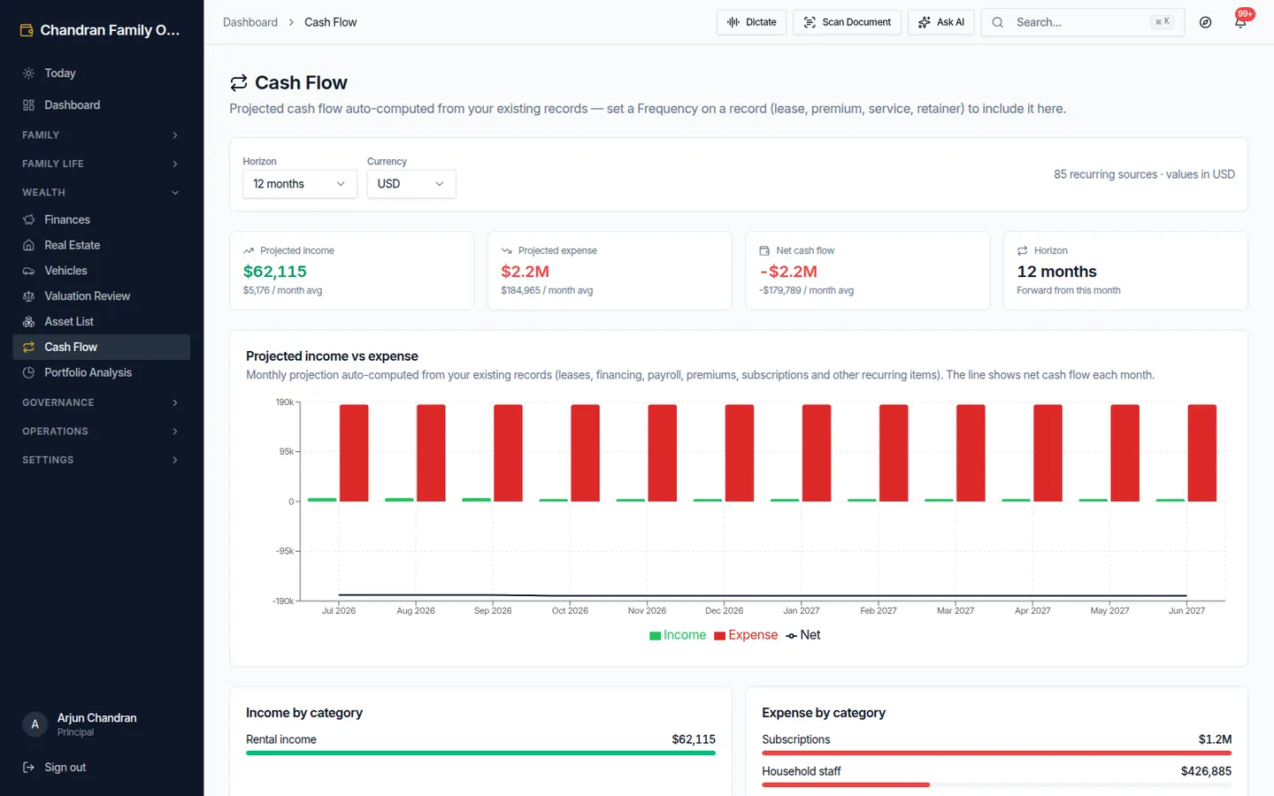
Task: Open notifications bell icon
Action: click(x=1240, y=22)
